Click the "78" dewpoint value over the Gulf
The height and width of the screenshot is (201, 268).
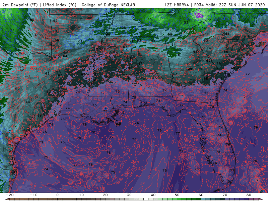pos(93,132)
